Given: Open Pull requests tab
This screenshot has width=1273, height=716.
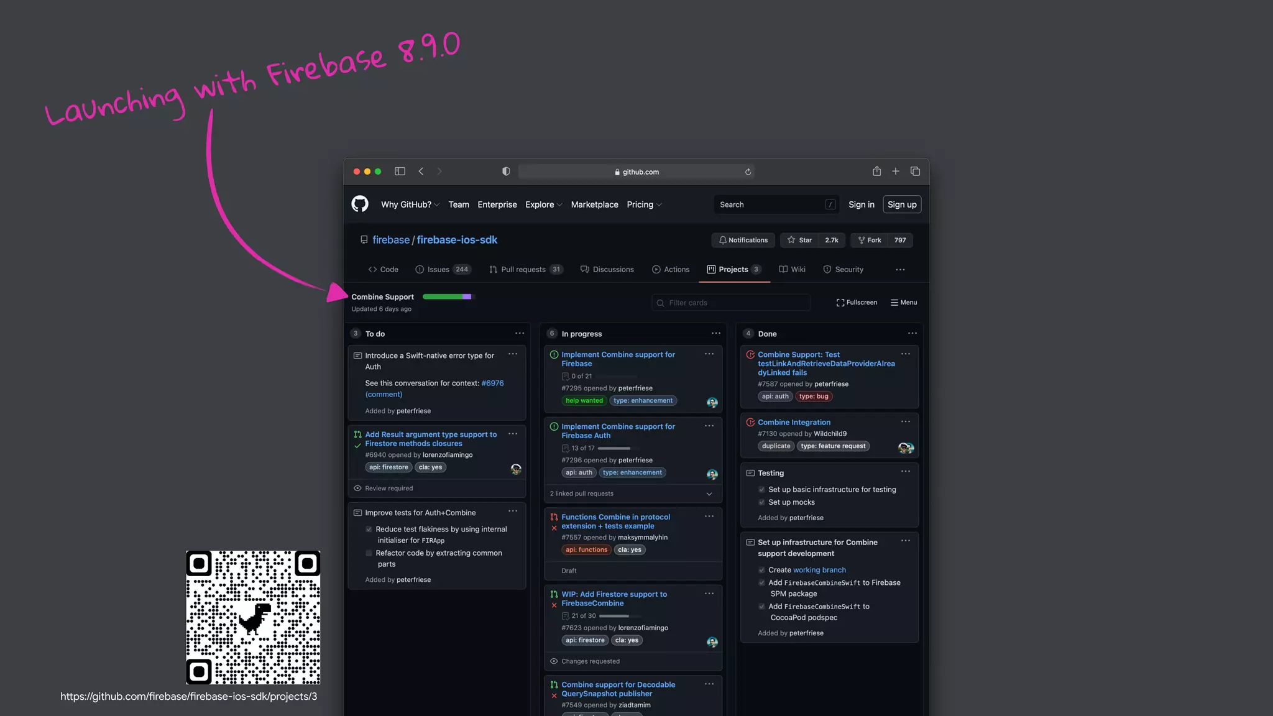Looking at the screenshot, I should click(526, 270).
